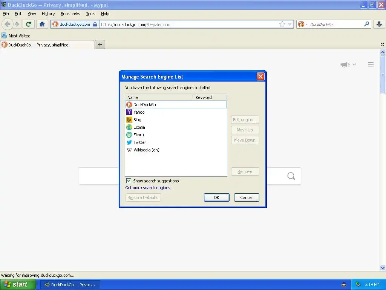Select Bing in the engine list
Screen dimensions: 386x290
[176, 120]
